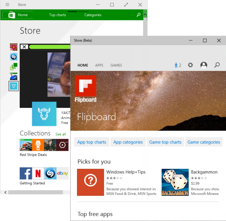The image size is (226, 221).
Task: Open the Shazam icon in Getting Started
Action: click(x=50, y=173)
